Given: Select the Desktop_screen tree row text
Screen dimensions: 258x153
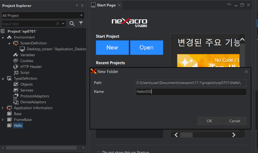Looking at the screenshot, I should (57, 49).
